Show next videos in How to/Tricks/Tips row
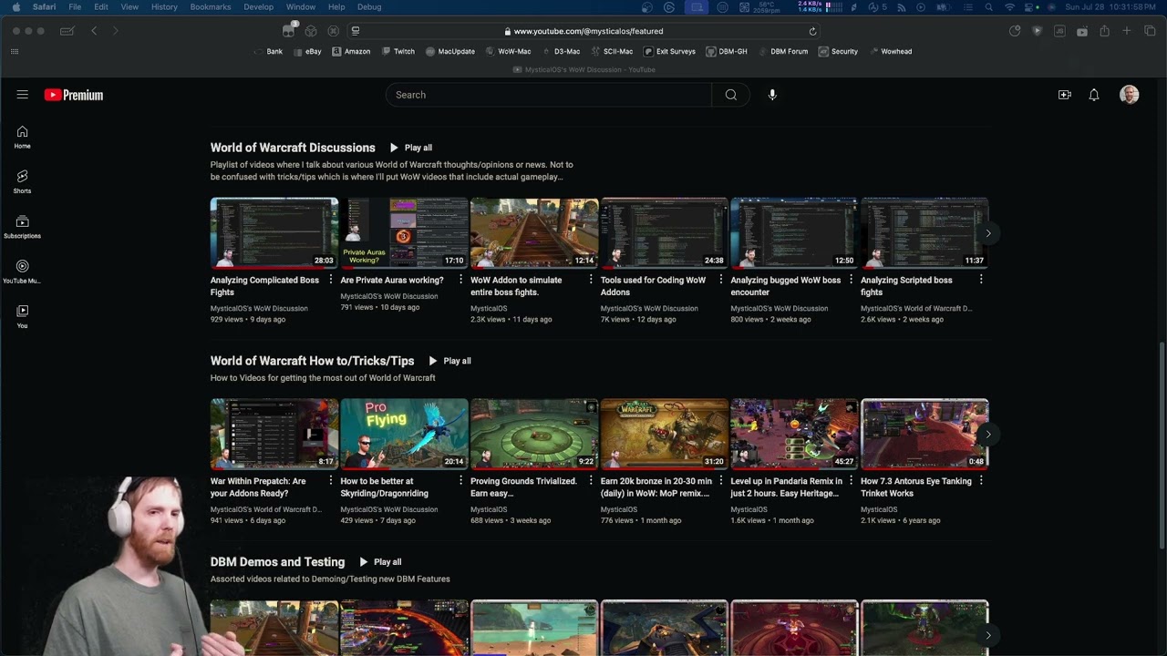Viewport: 1167px width, 656px height. click(x=987, y=434)
